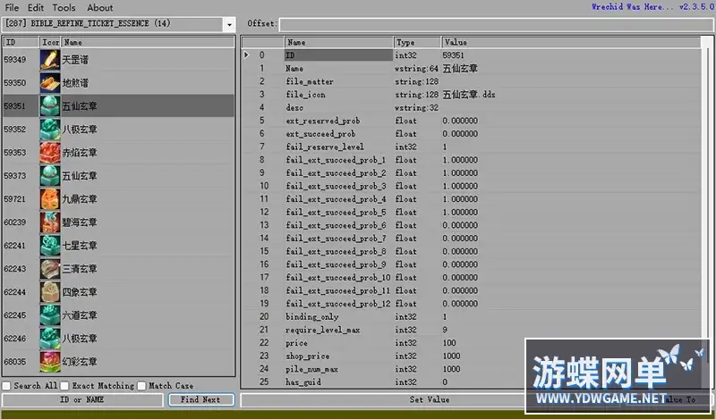Click the ID column header in item list

pyautogui.click(x=21, y=42)
